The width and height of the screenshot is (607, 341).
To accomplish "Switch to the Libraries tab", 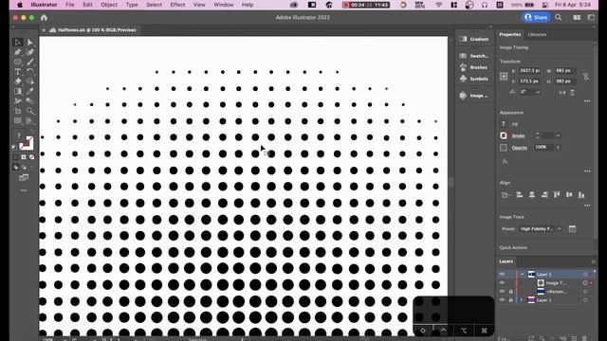I will point(537,34).
